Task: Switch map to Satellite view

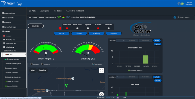Action: coord(42,70)
